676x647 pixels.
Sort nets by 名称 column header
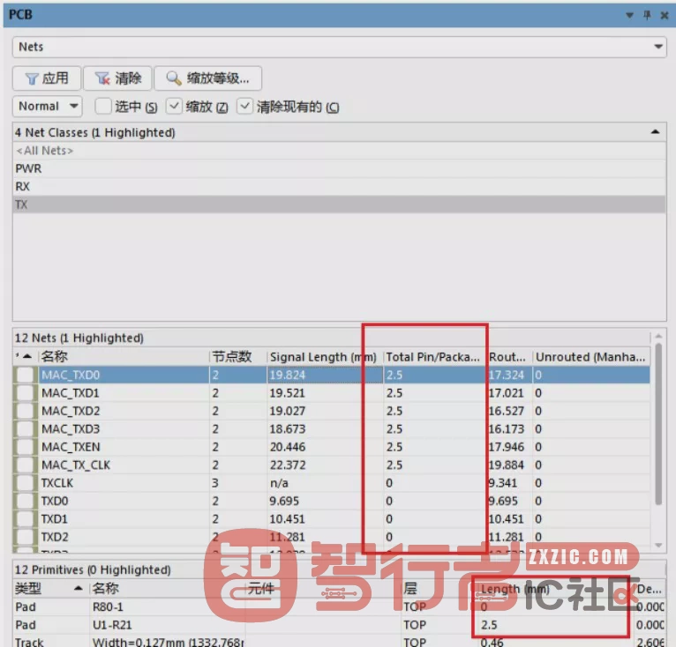(x=124, y=357)
